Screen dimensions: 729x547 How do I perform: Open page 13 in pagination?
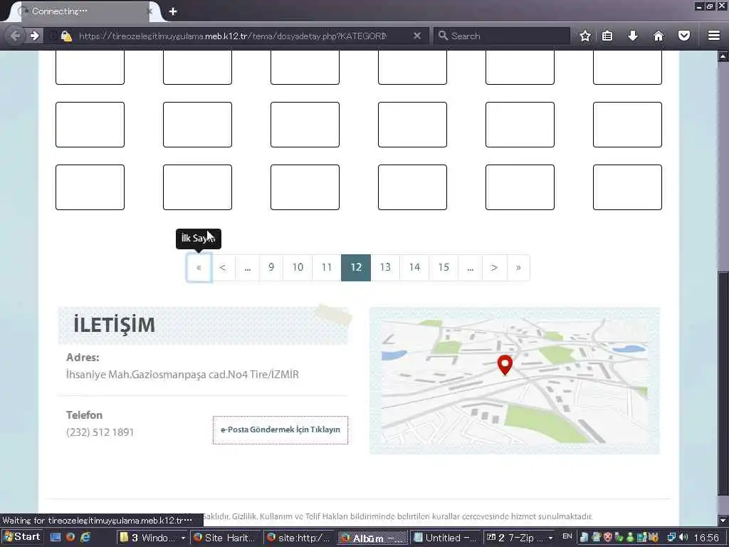385,268
